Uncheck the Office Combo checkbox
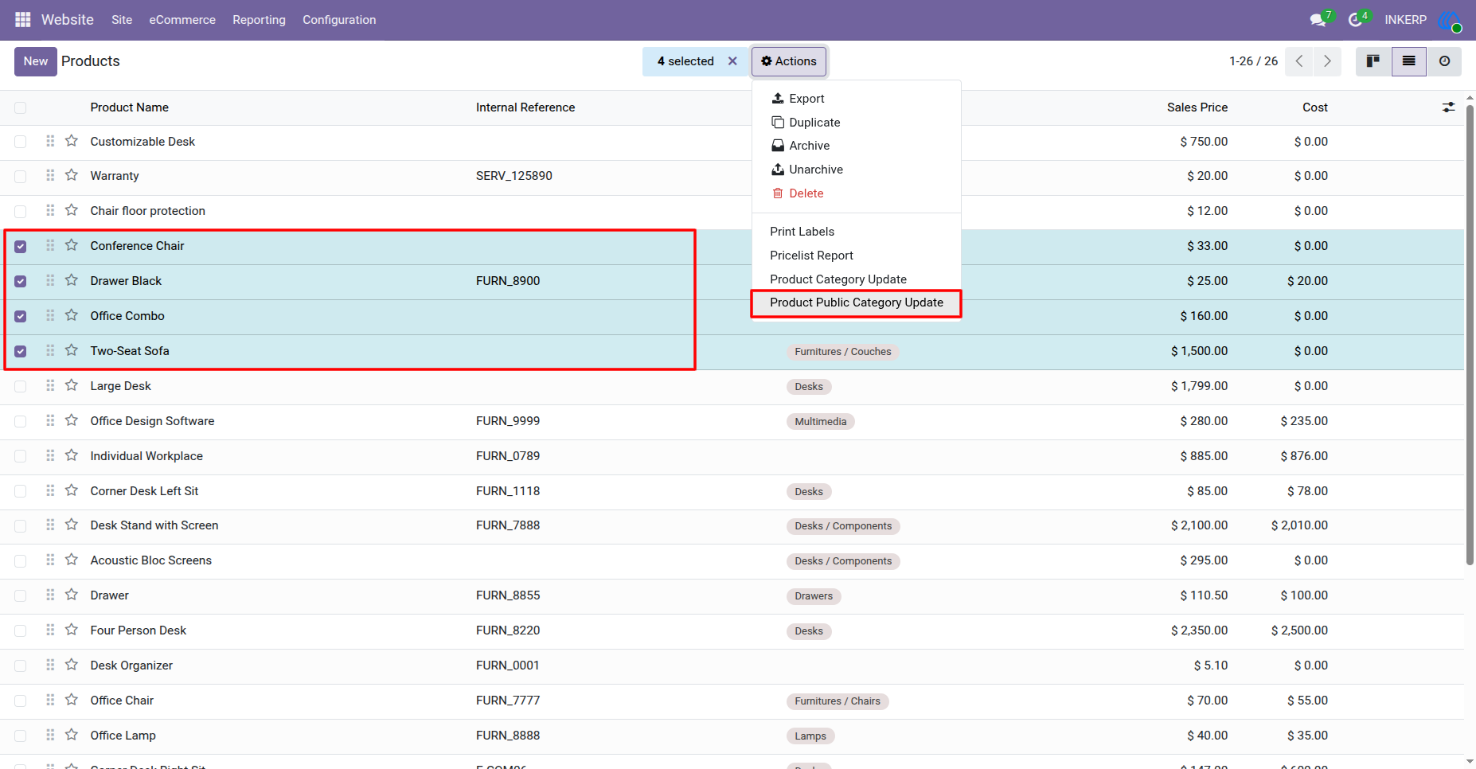The image size is (1476, 769). pyautogui.click(x=21, y=317)
